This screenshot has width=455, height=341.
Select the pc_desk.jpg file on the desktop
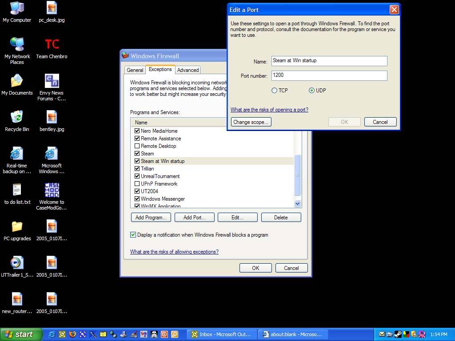[x=52, y=12]
